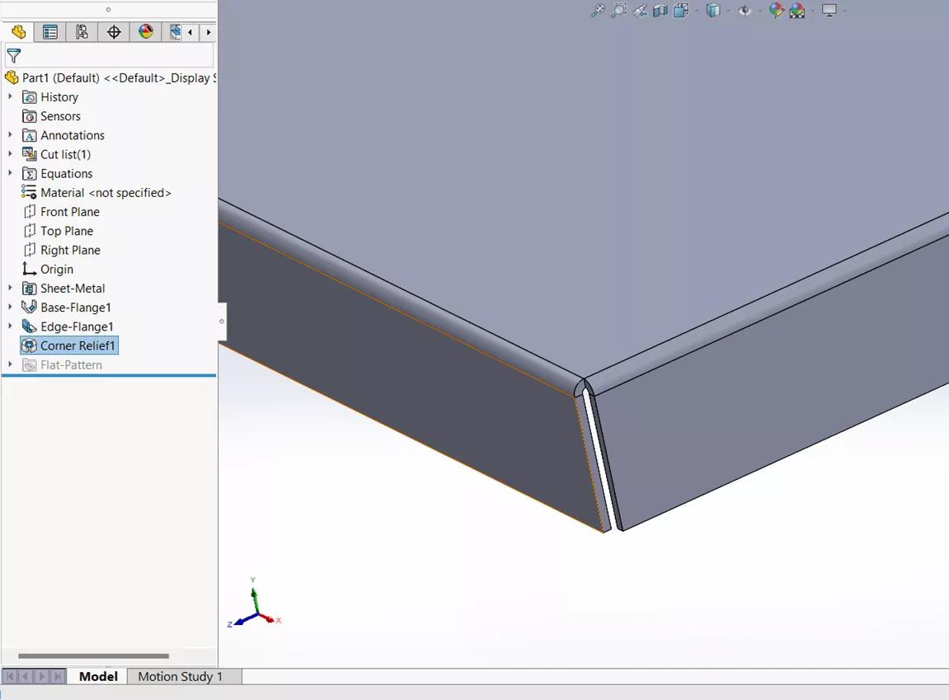Open the Hide/Show Items dropdown arrow
This screenshot has height=700, width=949.
[759, 11]
